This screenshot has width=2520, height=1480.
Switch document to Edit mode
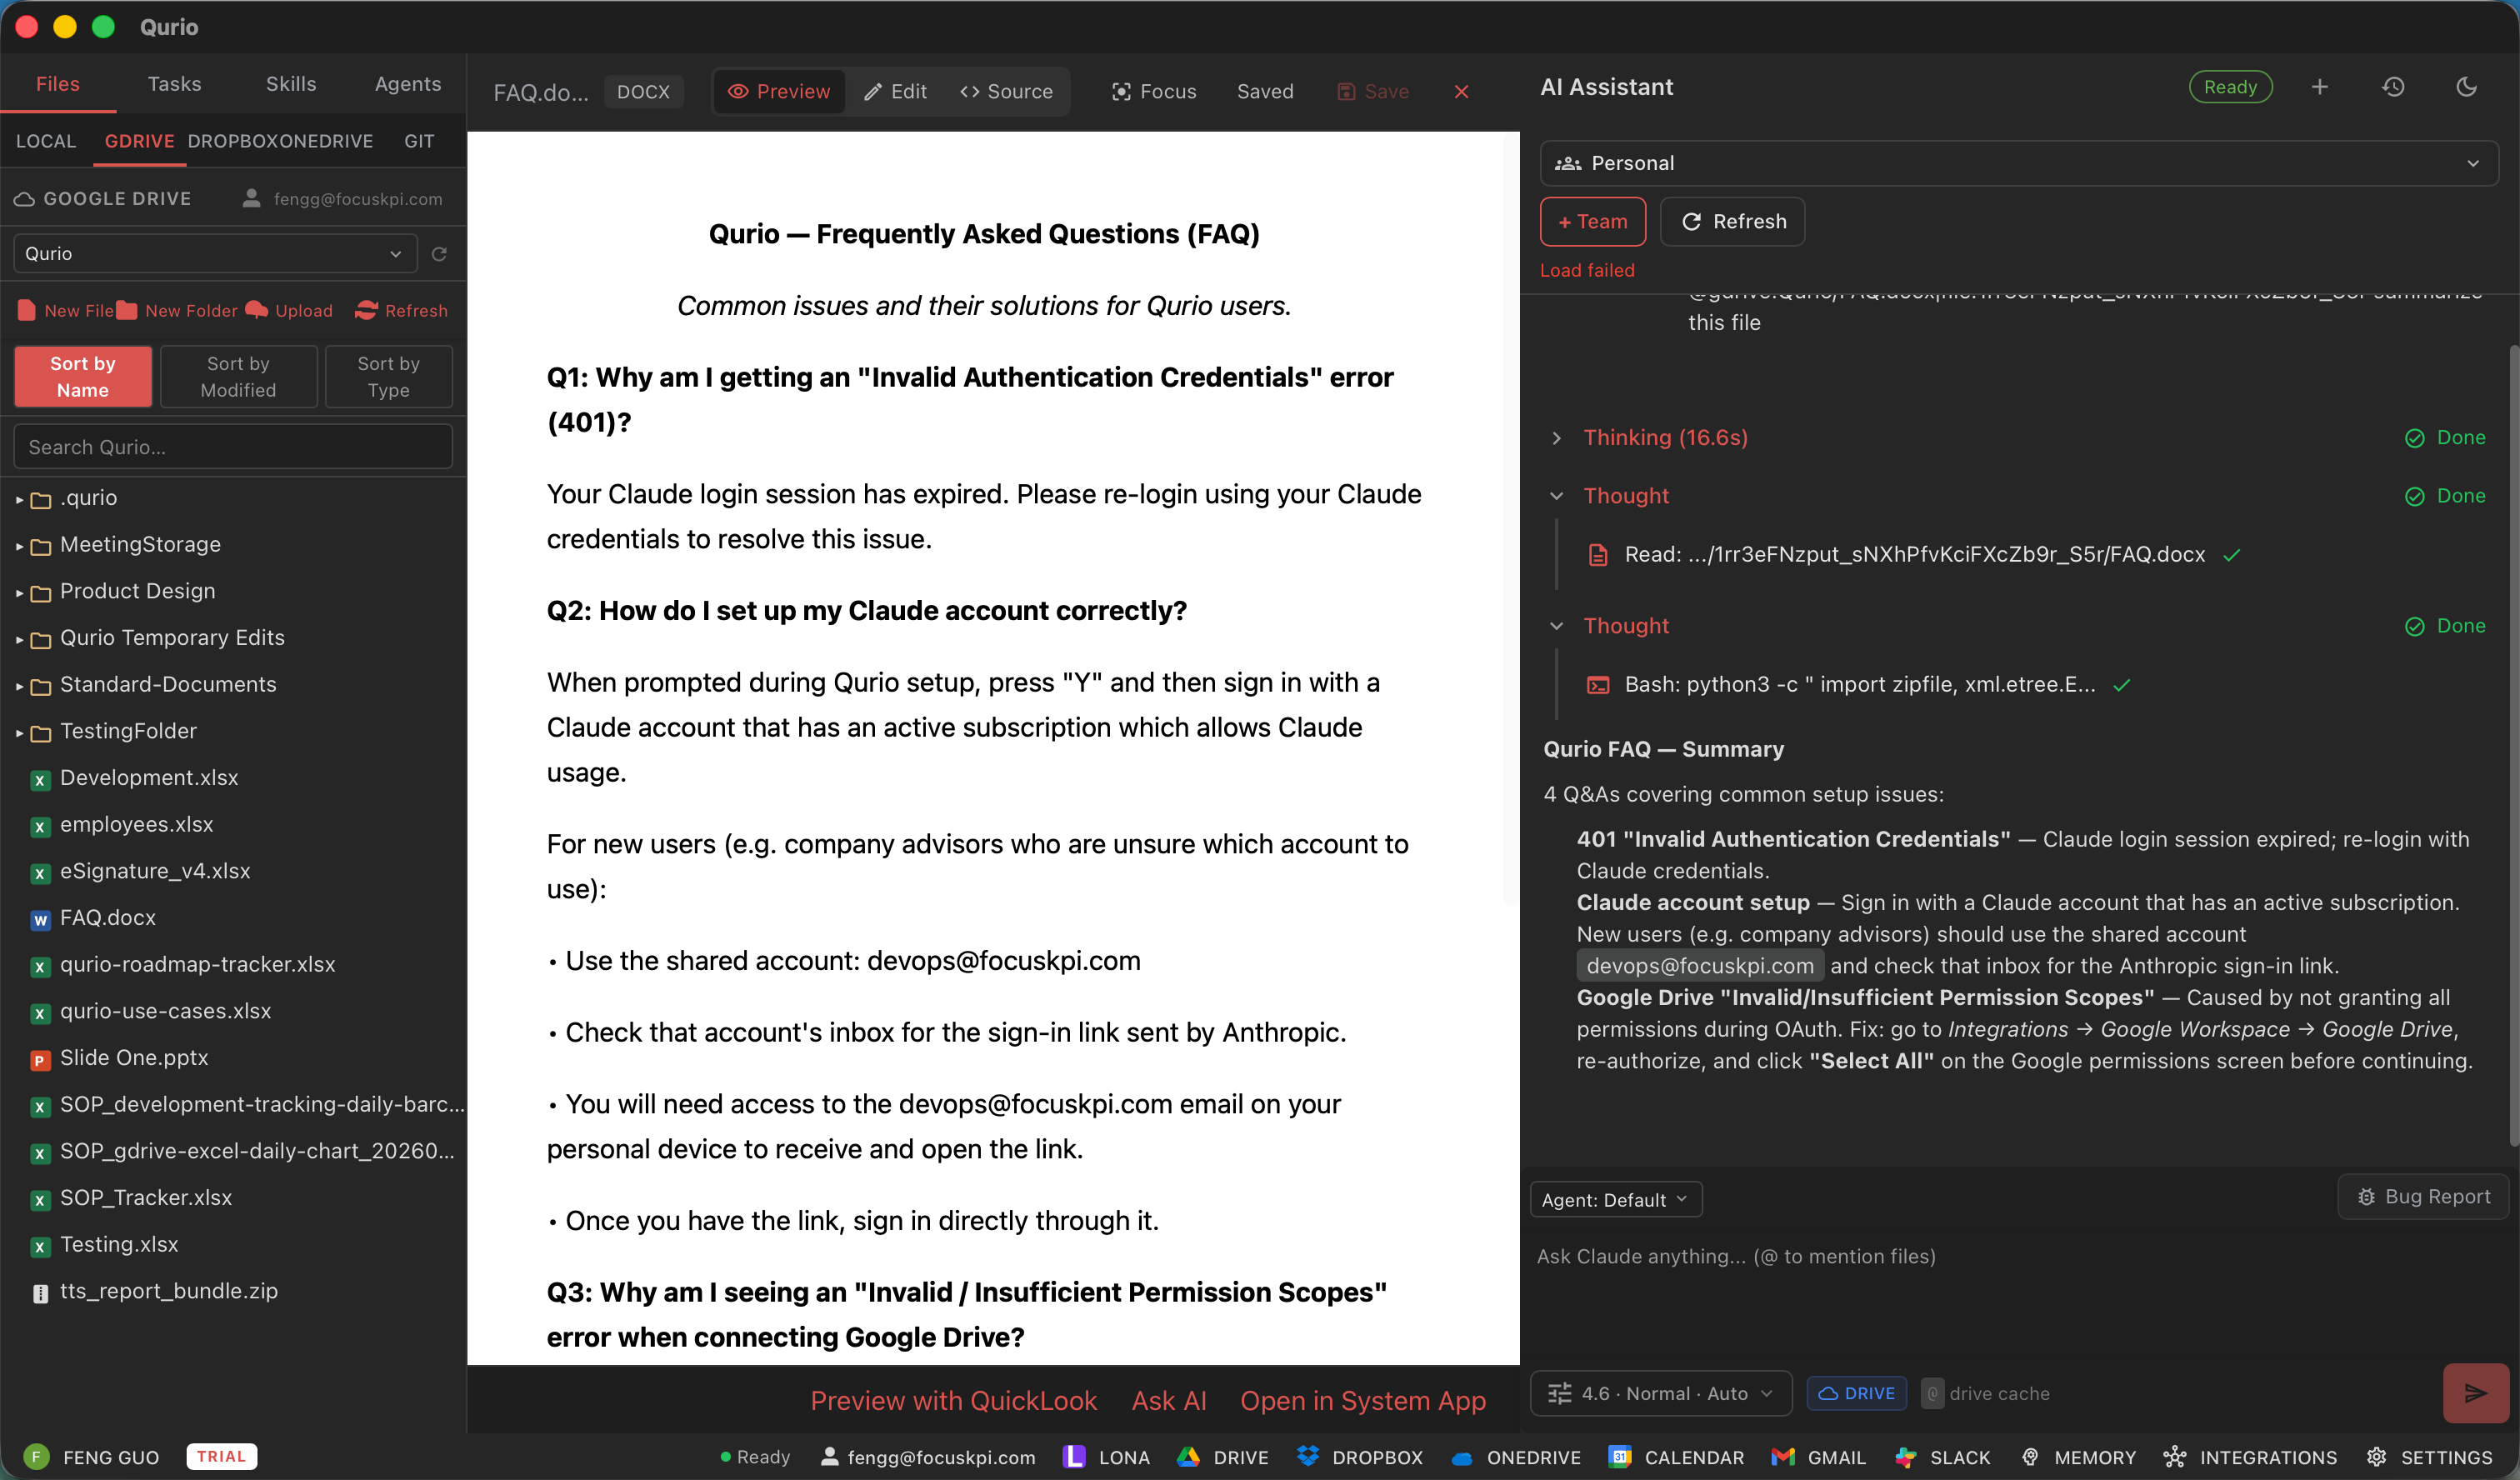pos(896,92)
